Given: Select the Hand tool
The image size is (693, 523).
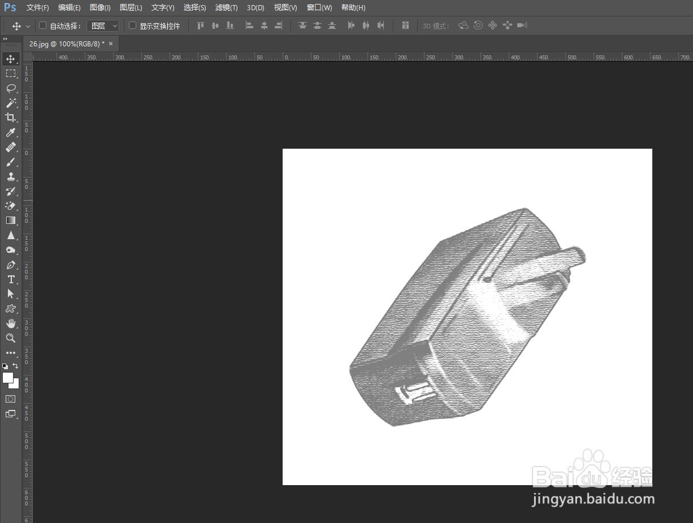Looking at the screenshot, I should (11, 323).
